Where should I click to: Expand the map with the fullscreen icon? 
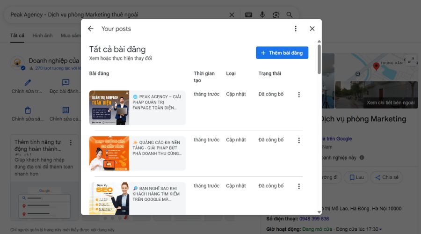click(411, 60)
